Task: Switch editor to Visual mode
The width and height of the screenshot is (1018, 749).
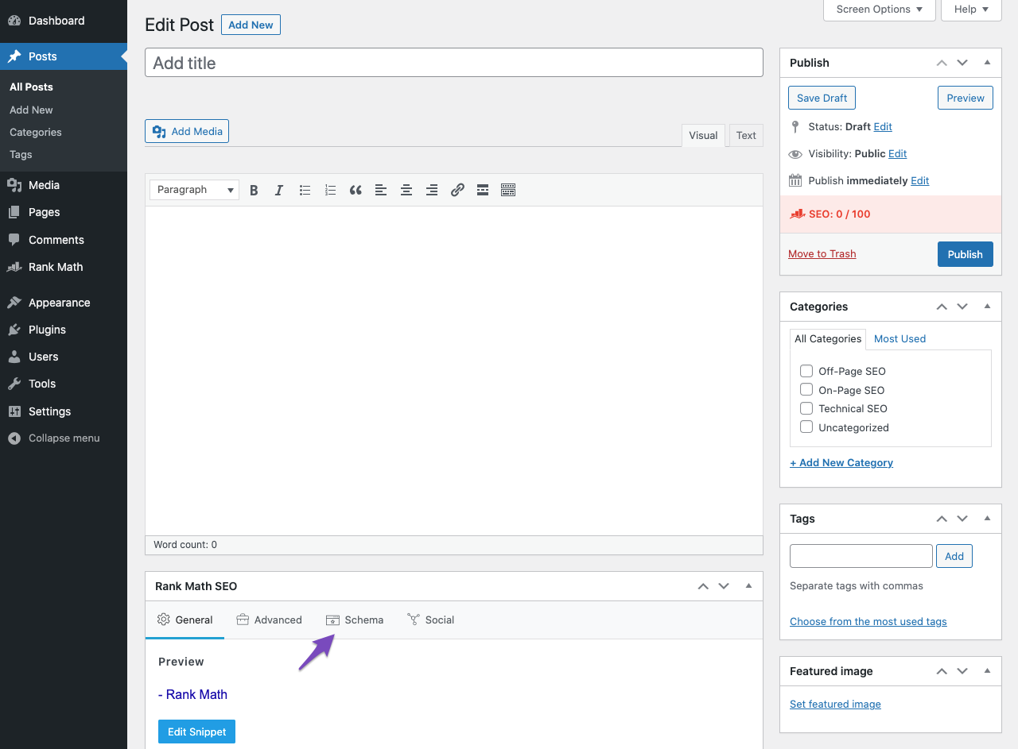Action: [x=703, y=136]
